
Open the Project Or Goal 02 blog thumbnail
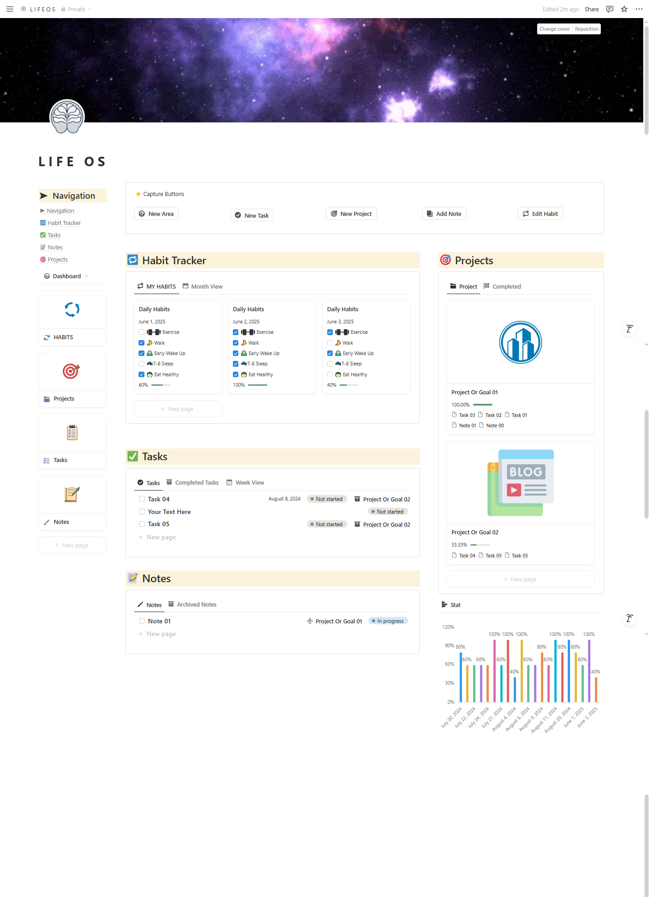(x=520, y=482)
